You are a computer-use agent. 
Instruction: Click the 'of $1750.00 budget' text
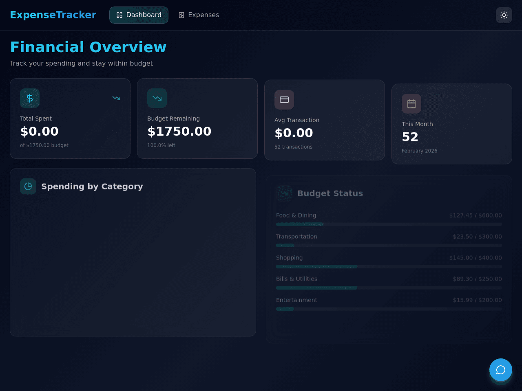[44, 145]
